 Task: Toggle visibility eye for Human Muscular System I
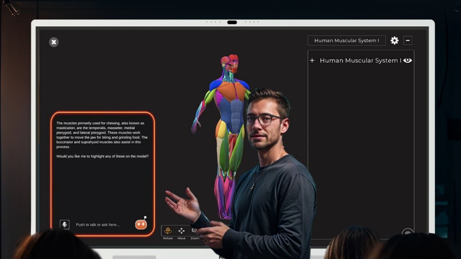407,60
